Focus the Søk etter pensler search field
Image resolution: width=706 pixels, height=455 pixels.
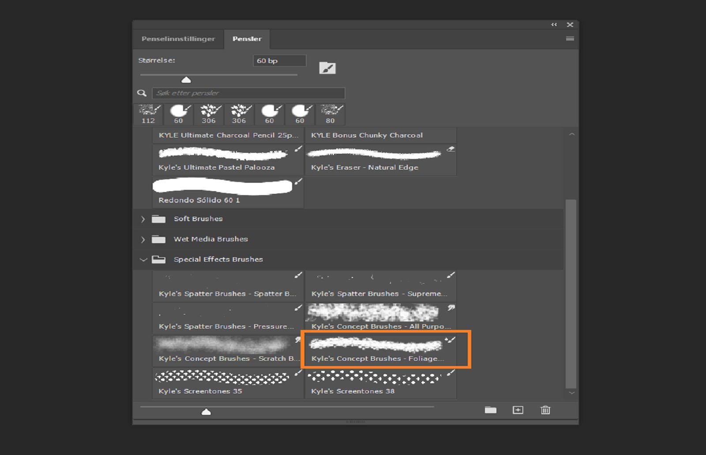coord(248,93)
